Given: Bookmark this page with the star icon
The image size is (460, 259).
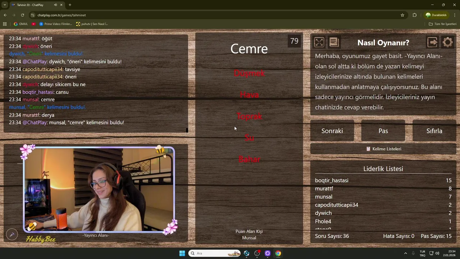Looking at the screenshot, I should [402, 15].
